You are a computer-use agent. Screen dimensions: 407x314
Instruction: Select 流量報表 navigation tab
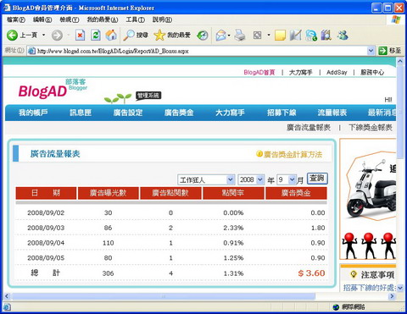click(x=332, y=113)
